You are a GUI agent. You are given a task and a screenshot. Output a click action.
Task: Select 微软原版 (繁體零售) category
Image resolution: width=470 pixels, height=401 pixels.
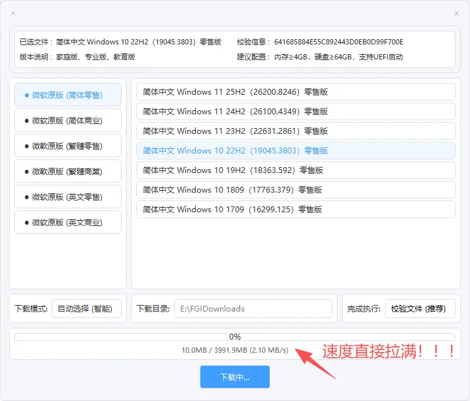click(x=68, y=146)
